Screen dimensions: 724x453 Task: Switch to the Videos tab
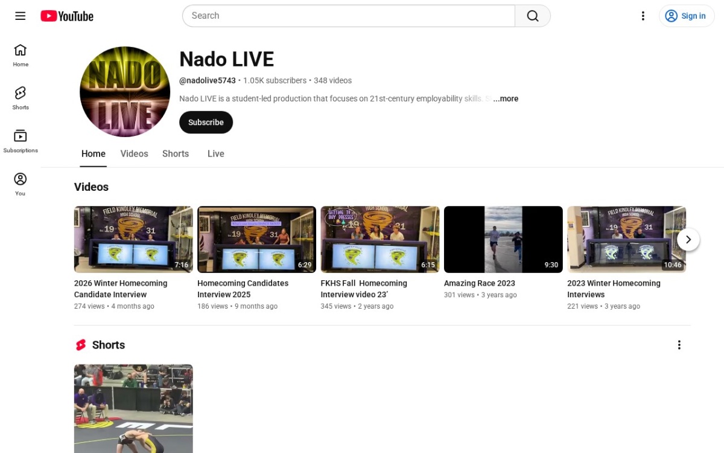point(134,153)
